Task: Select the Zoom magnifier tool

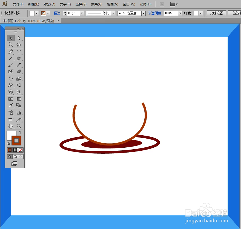Action: pyautogui.click(x=19, y=126)
